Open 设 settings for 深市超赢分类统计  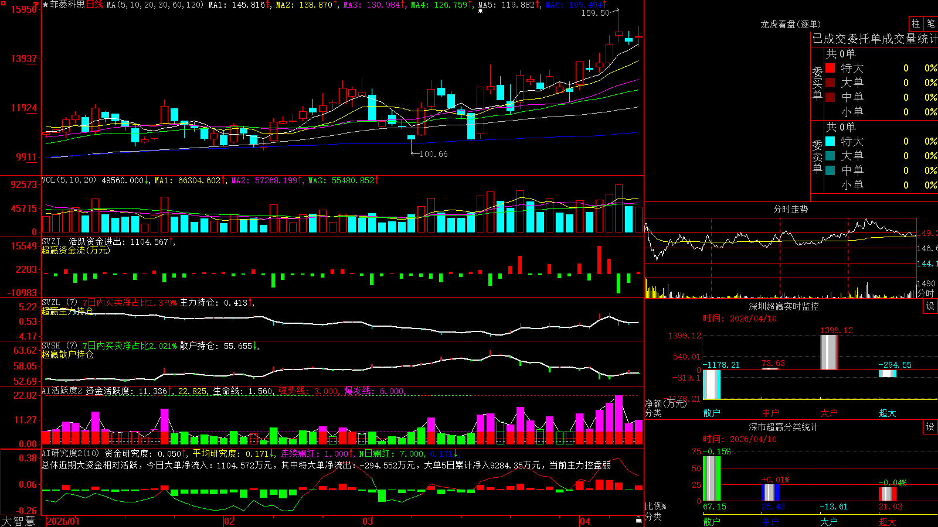(x=930, y=427)
